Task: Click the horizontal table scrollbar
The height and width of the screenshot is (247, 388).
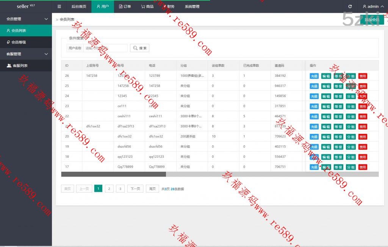Action: (114, 174)
